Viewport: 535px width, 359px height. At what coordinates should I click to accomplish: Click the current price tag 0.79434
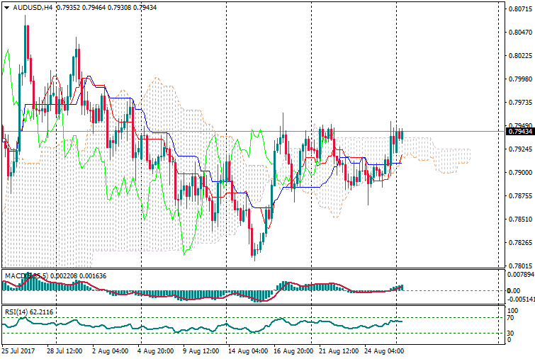pos(521,131)
